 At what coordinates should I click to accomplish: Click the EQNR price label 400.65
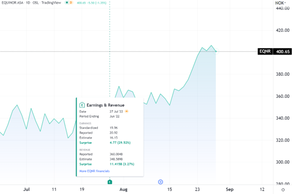pos(275,51)
